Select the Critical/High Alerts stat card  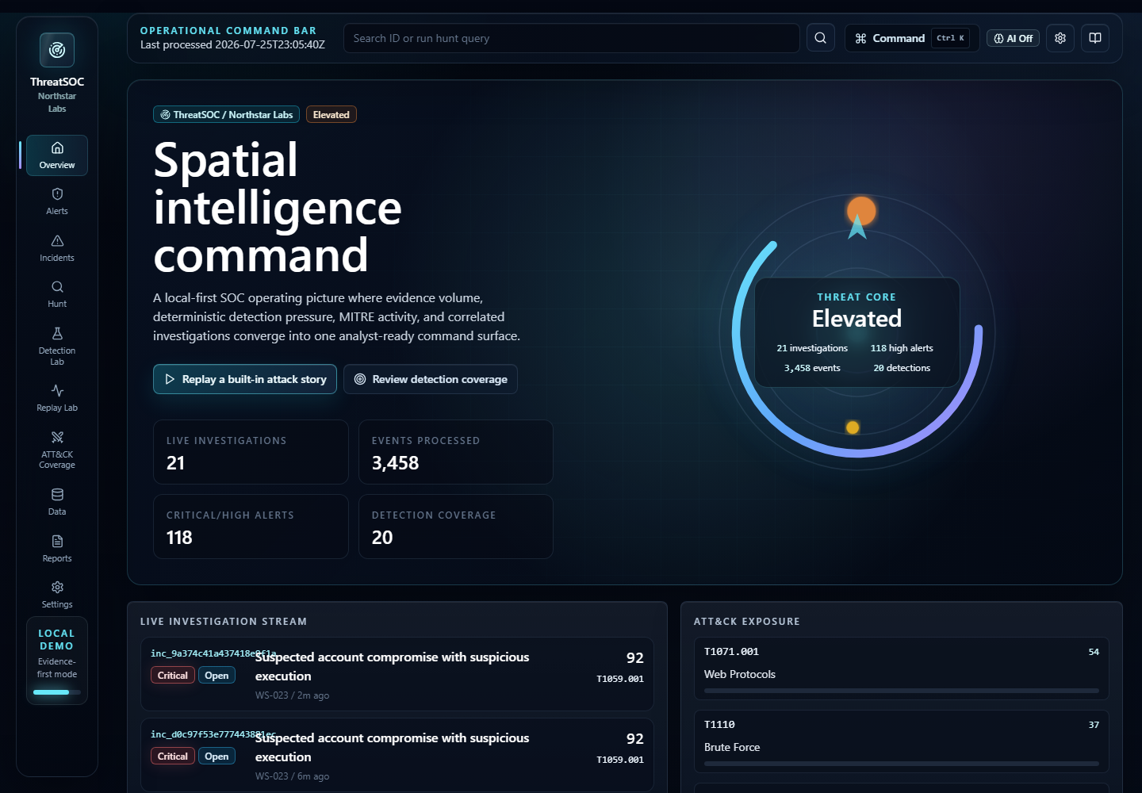tap(251, 527)
